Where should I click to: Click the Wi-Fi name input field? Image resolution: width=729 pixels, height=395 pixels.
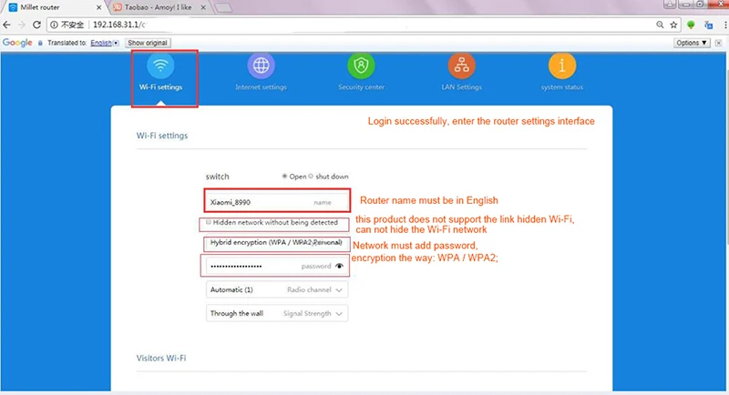click(277, 202)
